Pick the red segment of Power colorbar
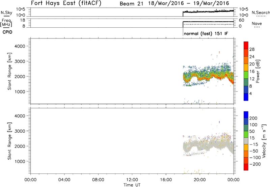The width and height of the screenshot is (270, 187). click(x=246, y=45)
